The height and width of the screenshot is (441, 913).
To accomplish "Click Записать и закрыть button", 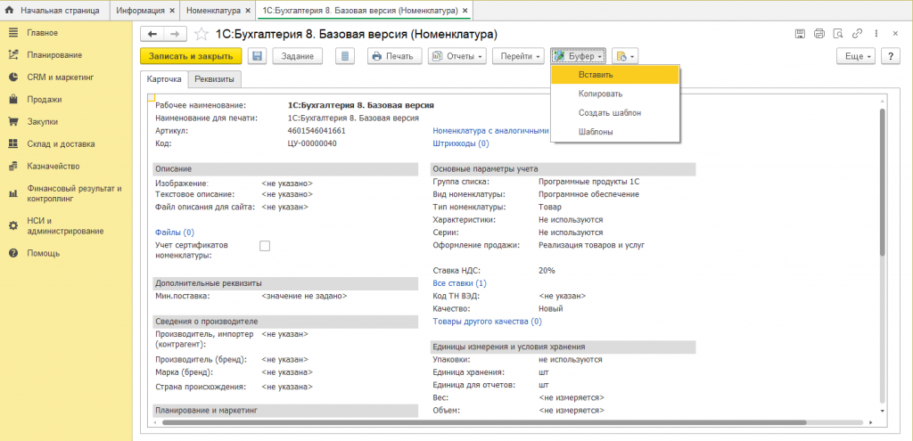I will point(191,56).
